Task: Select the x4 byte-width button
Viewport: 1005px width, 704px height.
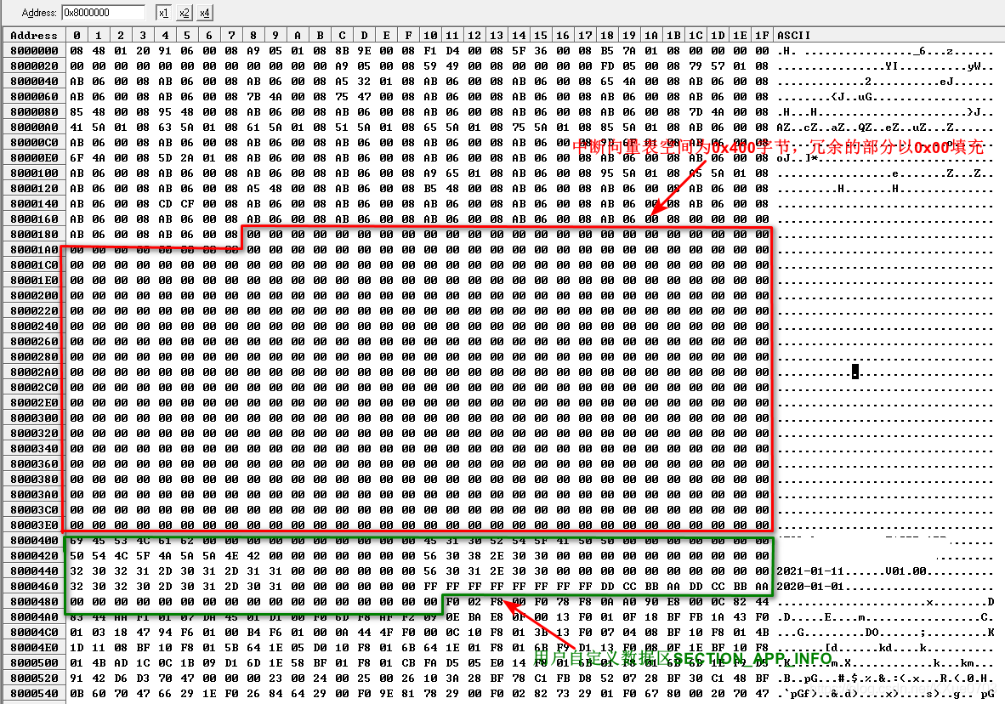Action: (x=204, y=12)
